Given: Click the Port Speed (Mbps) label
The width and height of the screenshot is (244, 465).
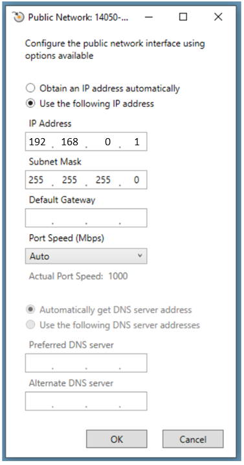Looking at the screenshot, I should [66, 238].
